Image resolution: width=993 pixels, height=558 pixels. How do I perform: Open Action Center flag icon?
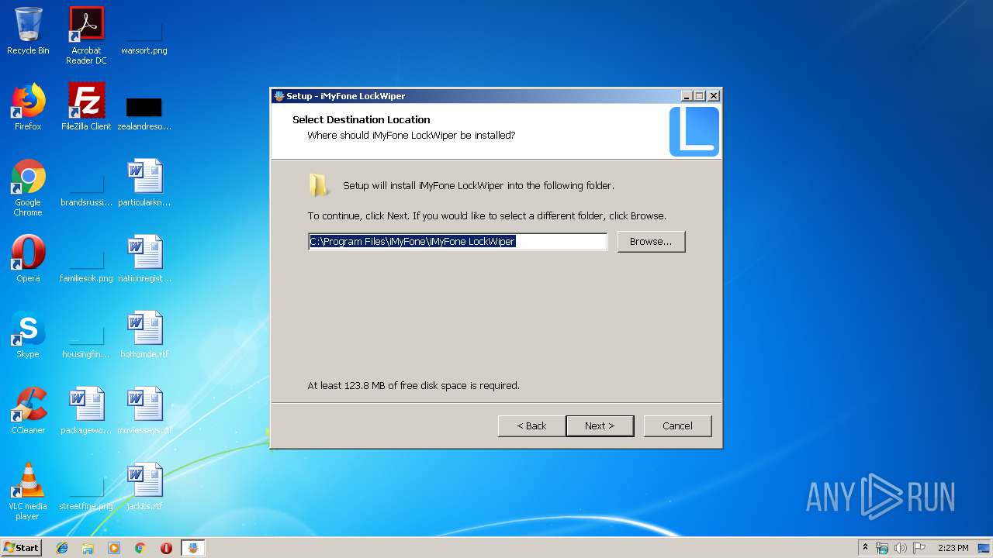pyautogui.click(x=919, y=548)
